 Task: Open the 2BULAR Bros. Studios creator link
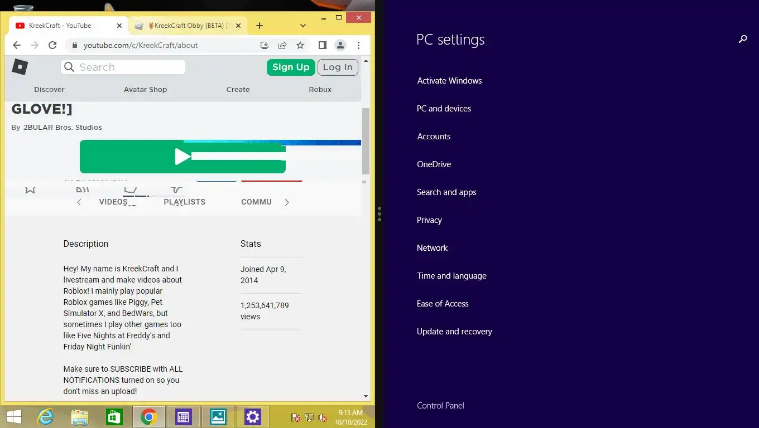click(x=63, y=127)
